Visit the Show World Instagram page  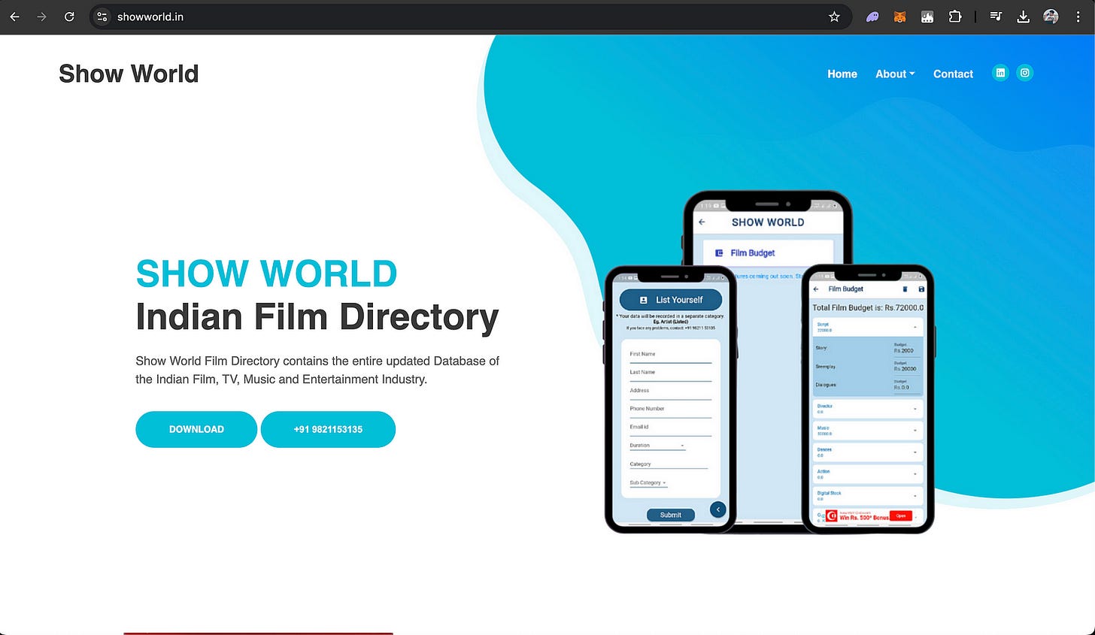(x=1024, y=73)
